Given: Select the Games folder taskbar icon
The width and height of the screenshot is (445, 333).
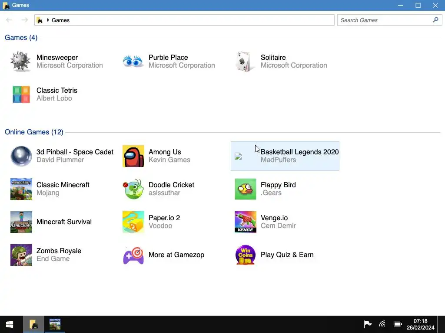Looking at the screenshot, I should point(33,324).
